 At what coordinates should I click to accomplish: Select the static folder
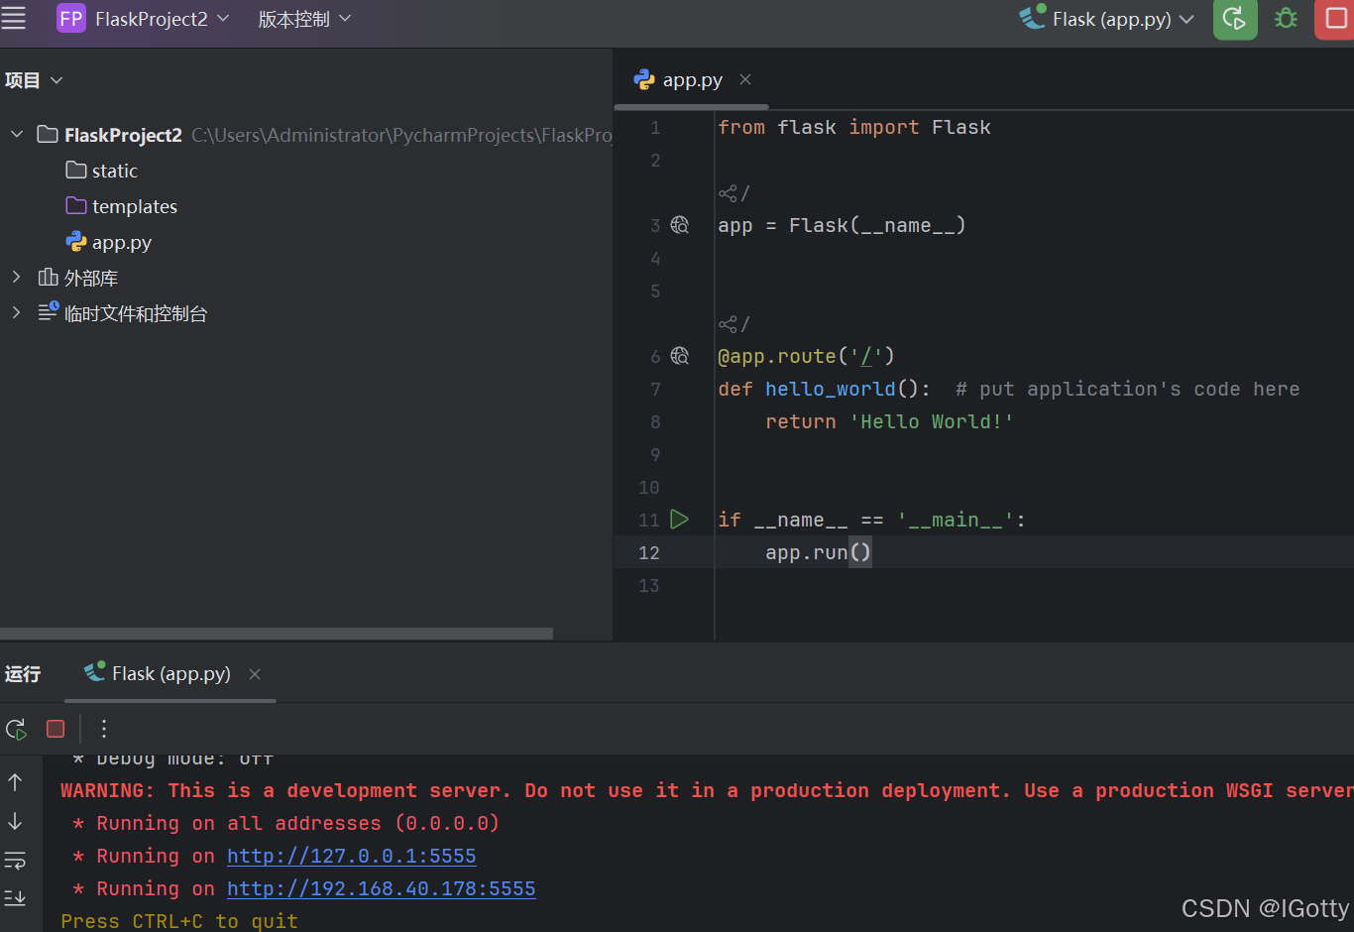[102, 171]
